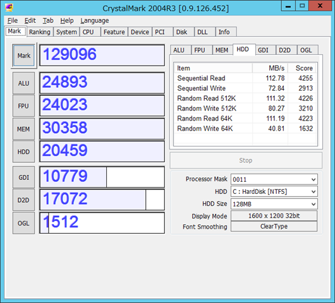
Task: Click the ClearType font smoothing button
Action: coord(274,226)
